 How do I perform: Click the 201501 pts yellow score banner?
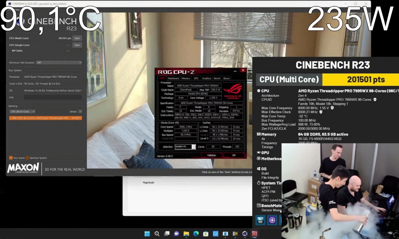pyautogui.click(x=361, y=80)
